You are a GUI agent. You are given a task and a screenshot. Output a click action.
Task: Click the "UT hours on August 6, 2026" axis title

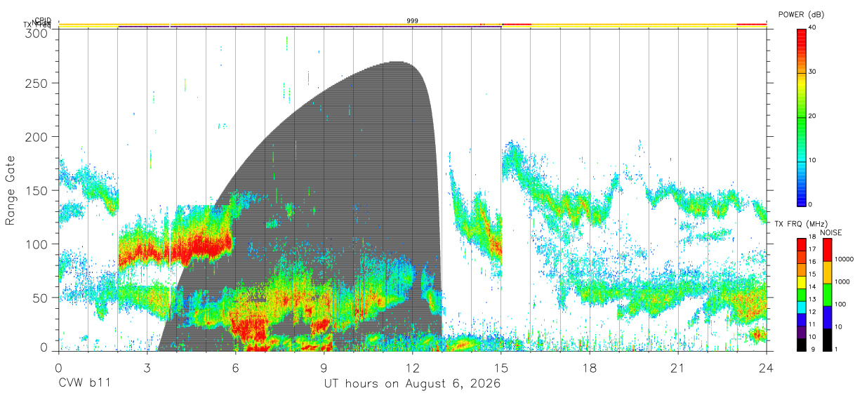click(x=412, y=384)
